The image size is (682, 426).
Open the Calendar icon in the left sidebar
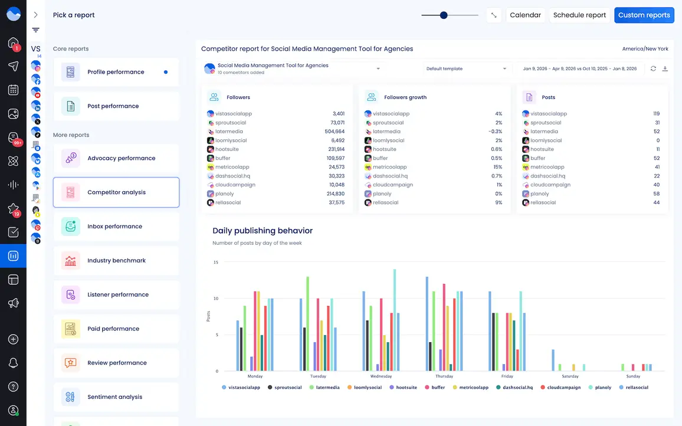[x=13, y=90]
